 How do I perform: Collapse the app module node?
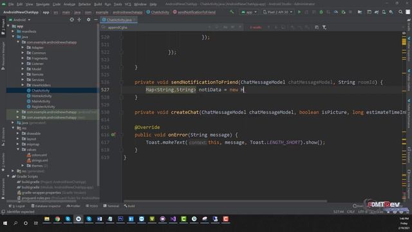[8, 26]
